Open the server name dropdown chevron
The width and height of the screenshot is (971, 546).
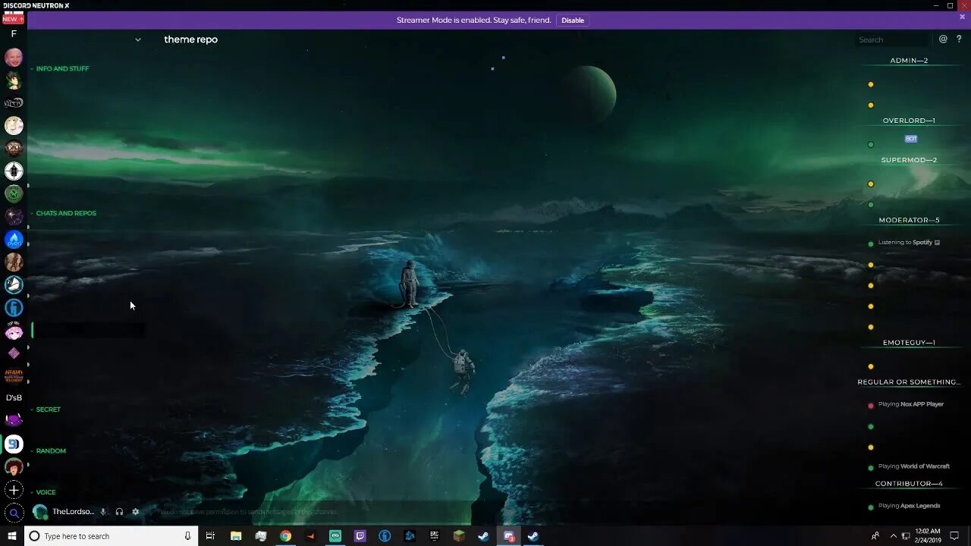[137, 39]
